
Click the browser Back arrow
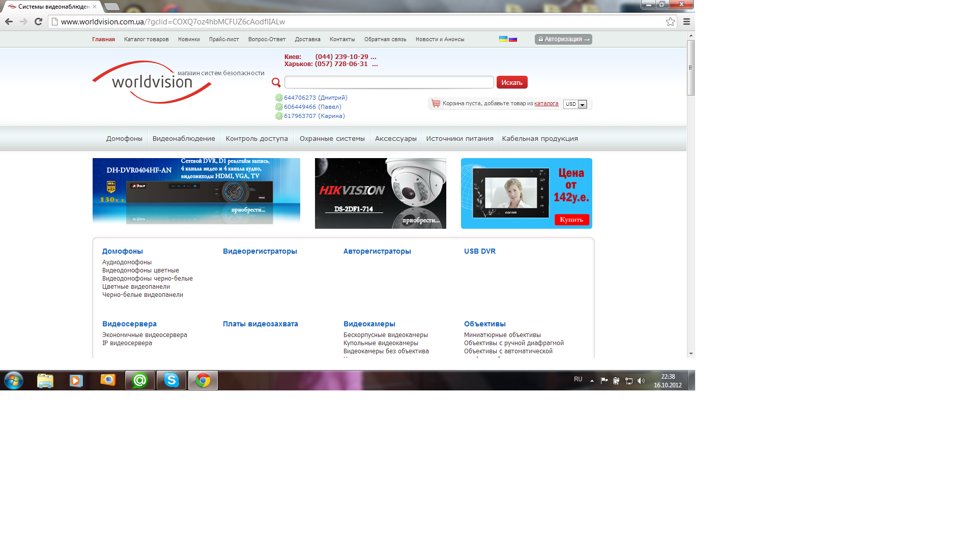9,21
